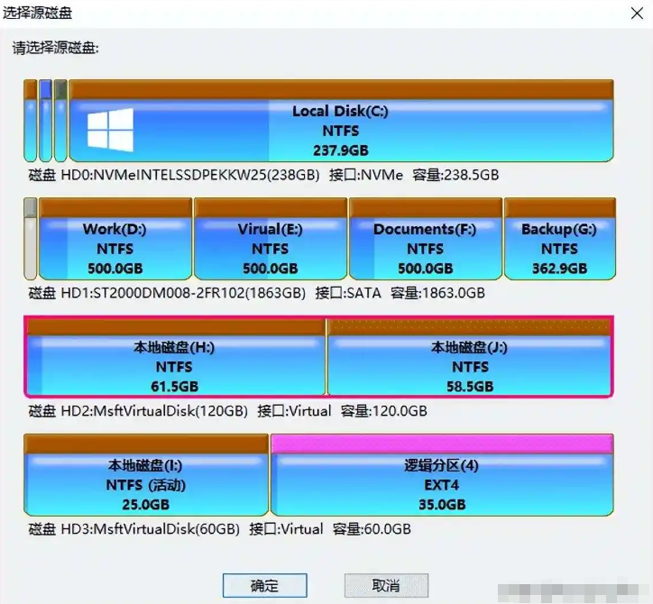Confirm selection with the 确定 button
The height and width of the screenshot is (604, 653).
click(265, 585)
